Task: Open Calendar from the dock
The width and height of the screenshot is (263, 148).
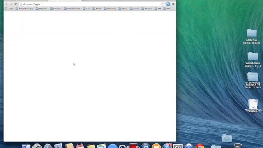Action: click(80, 146)
